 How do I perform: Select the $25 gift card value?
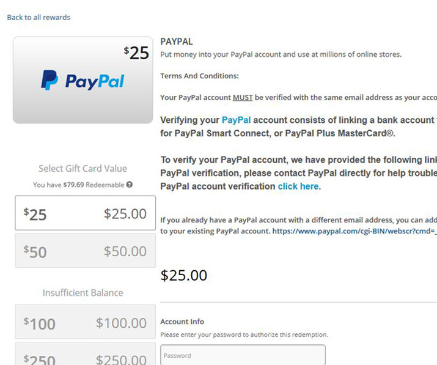coord(85,213)
